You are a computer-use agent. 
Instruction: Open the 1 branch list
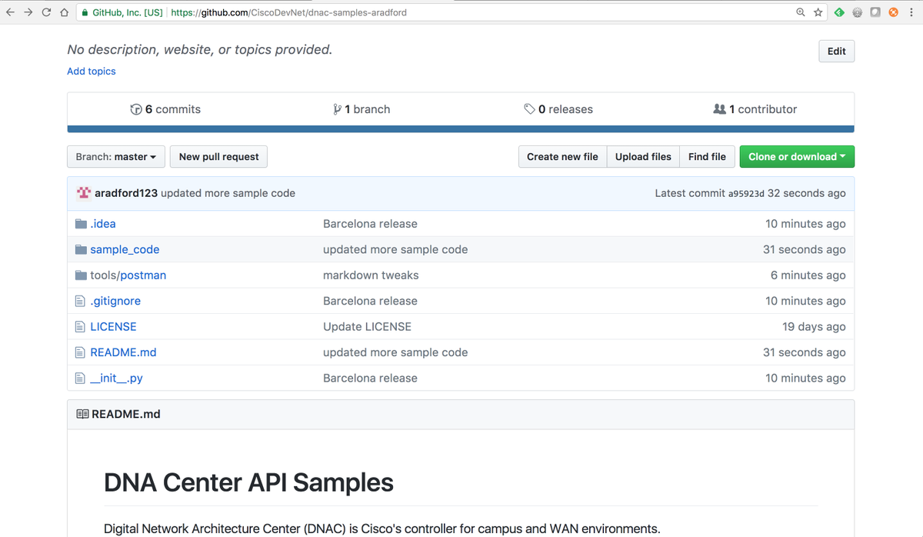pos(362,109)
